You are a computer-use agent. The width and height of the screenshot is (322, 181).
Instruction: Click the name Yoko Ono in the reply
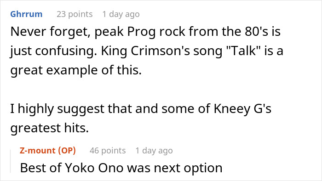(x=94, y=168)
